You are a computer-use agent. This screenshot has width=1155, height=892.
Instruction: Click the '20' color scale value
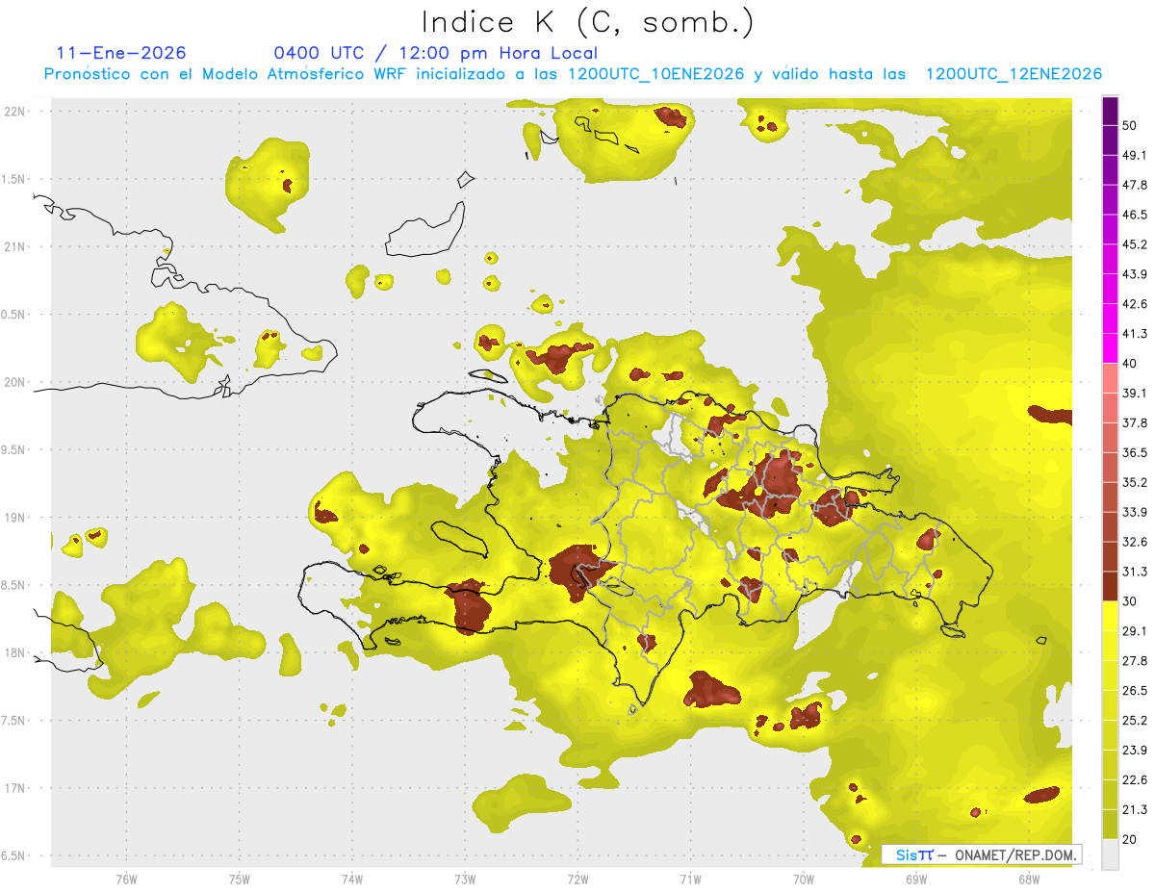point(1130,839)
